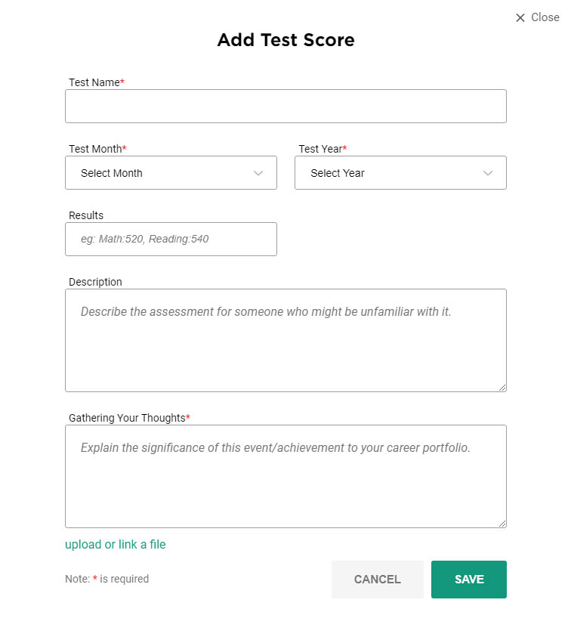571x640 pixels.
Task: Click the X icon beside Close
Action: (x=520, y=17)
